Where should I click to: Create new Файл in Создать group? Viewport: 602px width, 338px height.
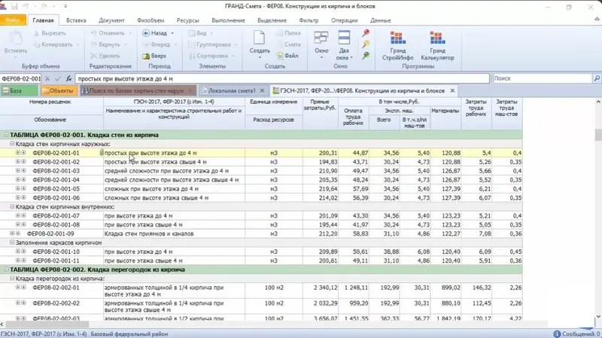point(287,56)
